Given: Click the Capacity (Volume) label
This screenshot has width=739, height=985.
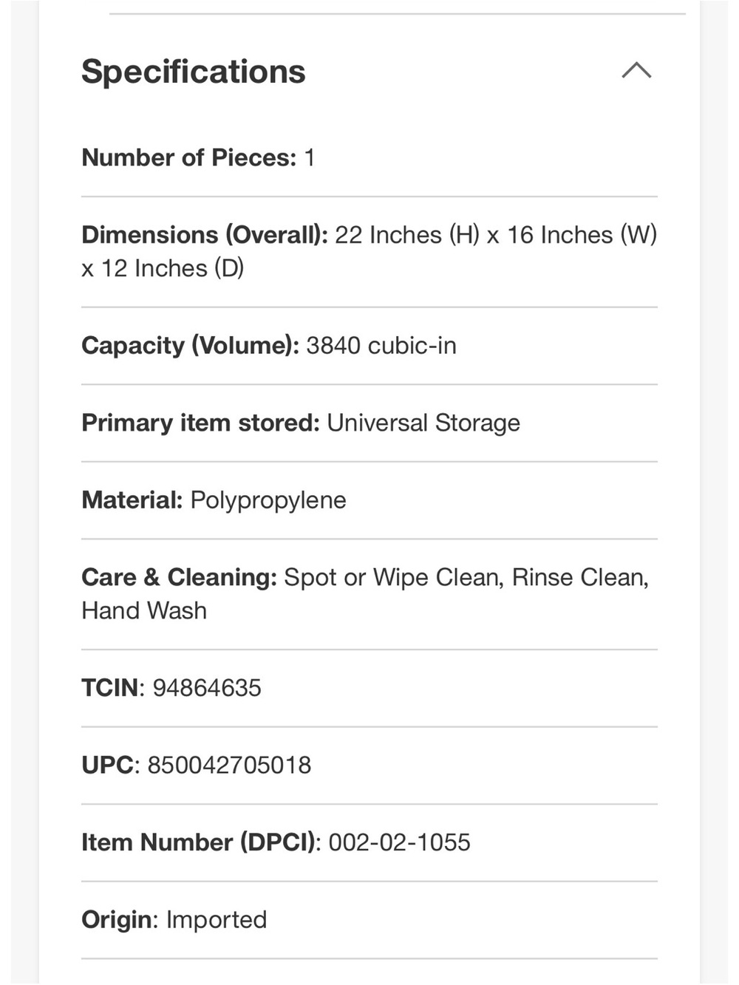Looking at the screenshot, I should click(190, 346).
